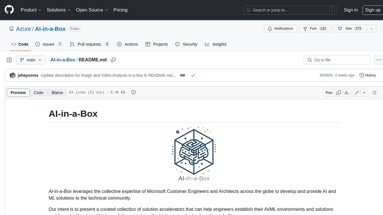Select the Code view toggle

pos(39,93)
